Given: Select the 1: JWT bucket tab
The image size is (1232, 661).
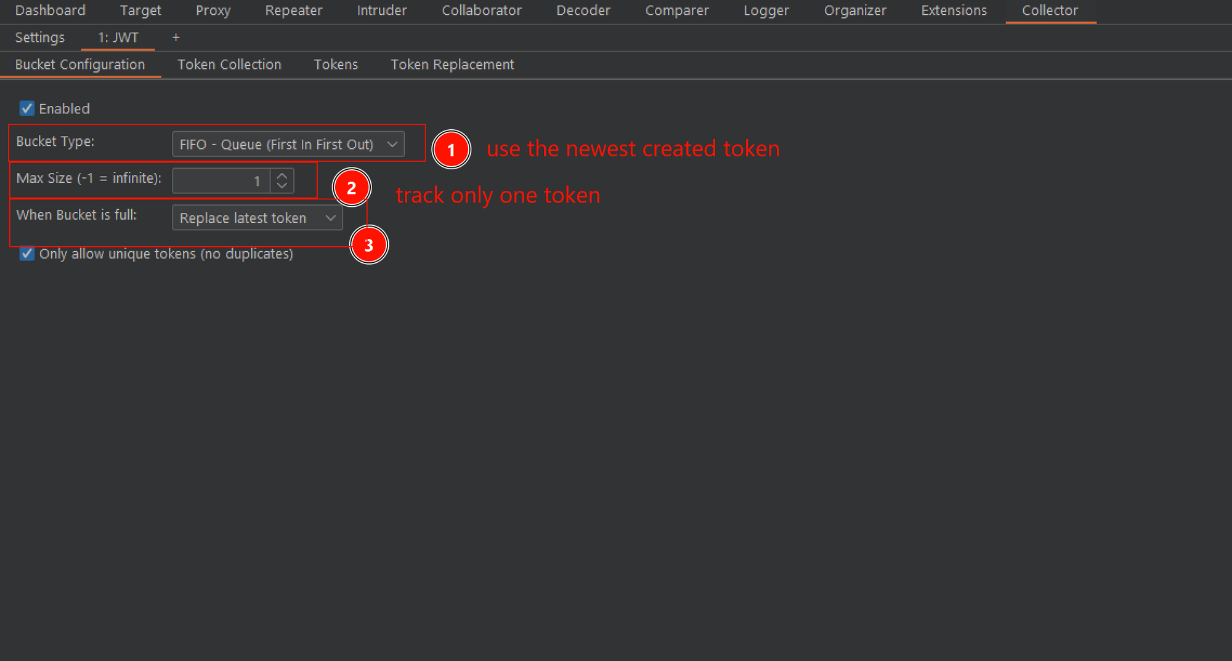Looking at the screenshot, I should coord(118,38).
